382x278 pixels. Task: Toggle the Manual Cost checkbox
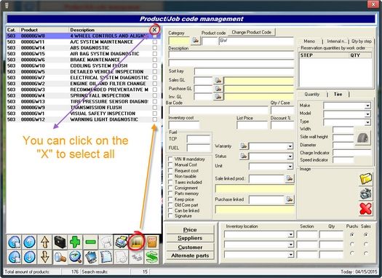[170, 164]
